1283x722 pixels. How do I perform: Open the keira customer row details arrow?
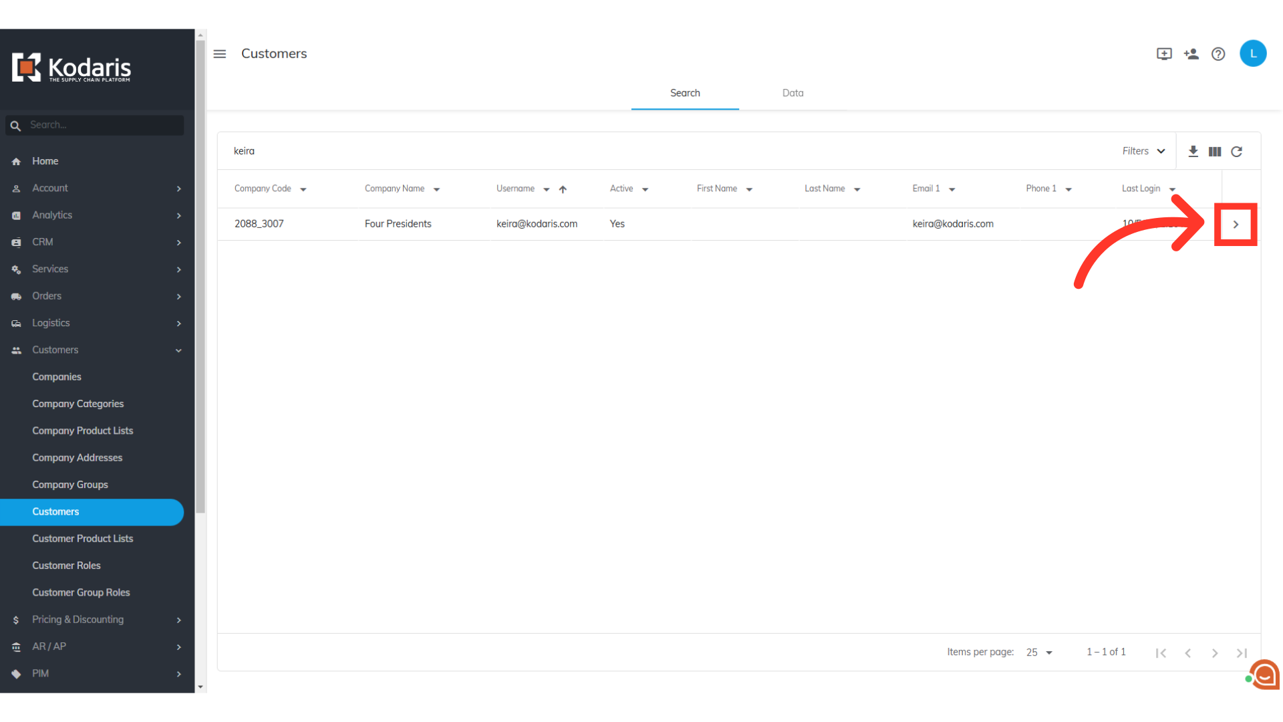(x=1236, y=225)
